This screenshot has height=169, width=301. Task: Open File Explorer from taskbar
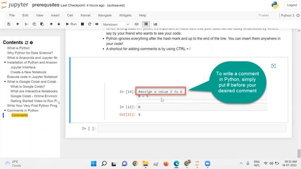tap(145, 164)
